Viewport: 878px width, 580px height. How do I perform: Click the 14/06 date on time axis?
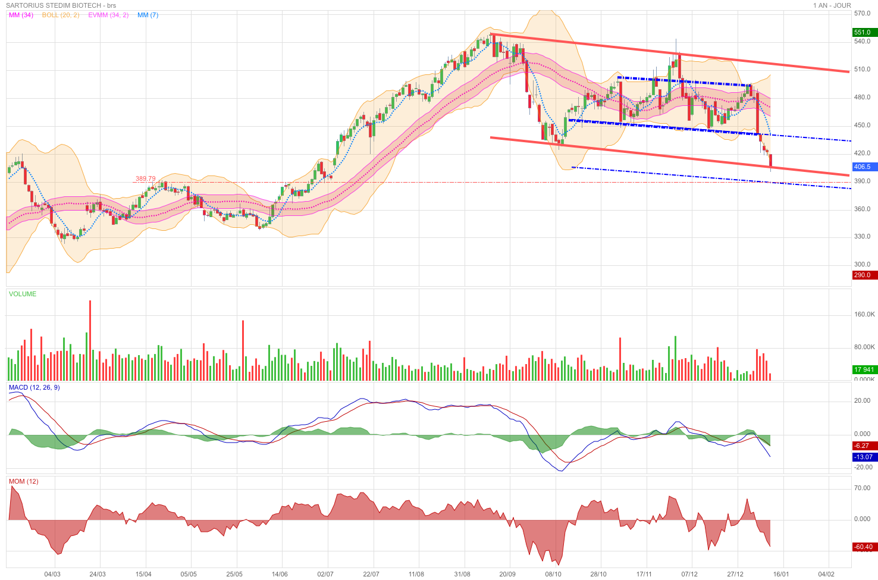280,574
